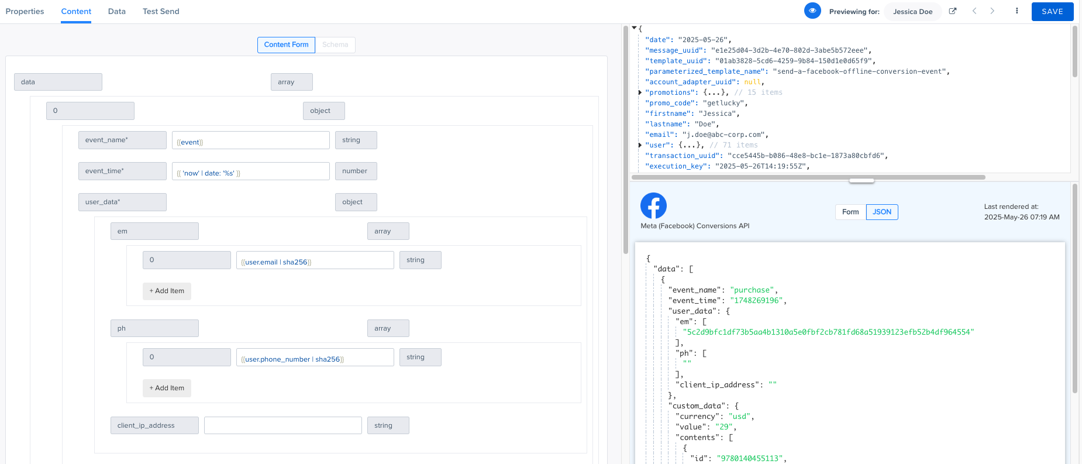Switch rendered output to Form view

coord(850,212)
